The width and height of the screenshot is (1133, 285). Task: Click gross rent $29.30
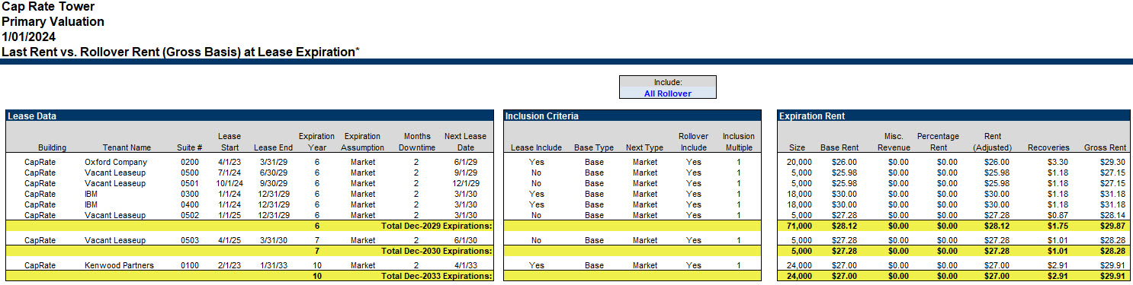click(1112, 162)
